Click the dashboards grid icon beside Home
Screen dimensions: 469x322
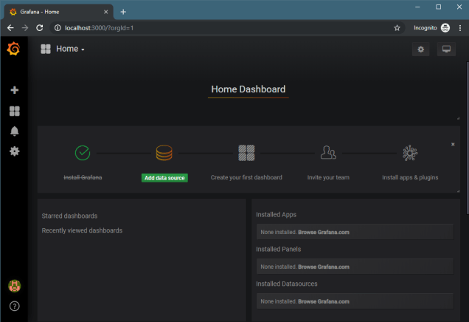[x=46, y=49]
